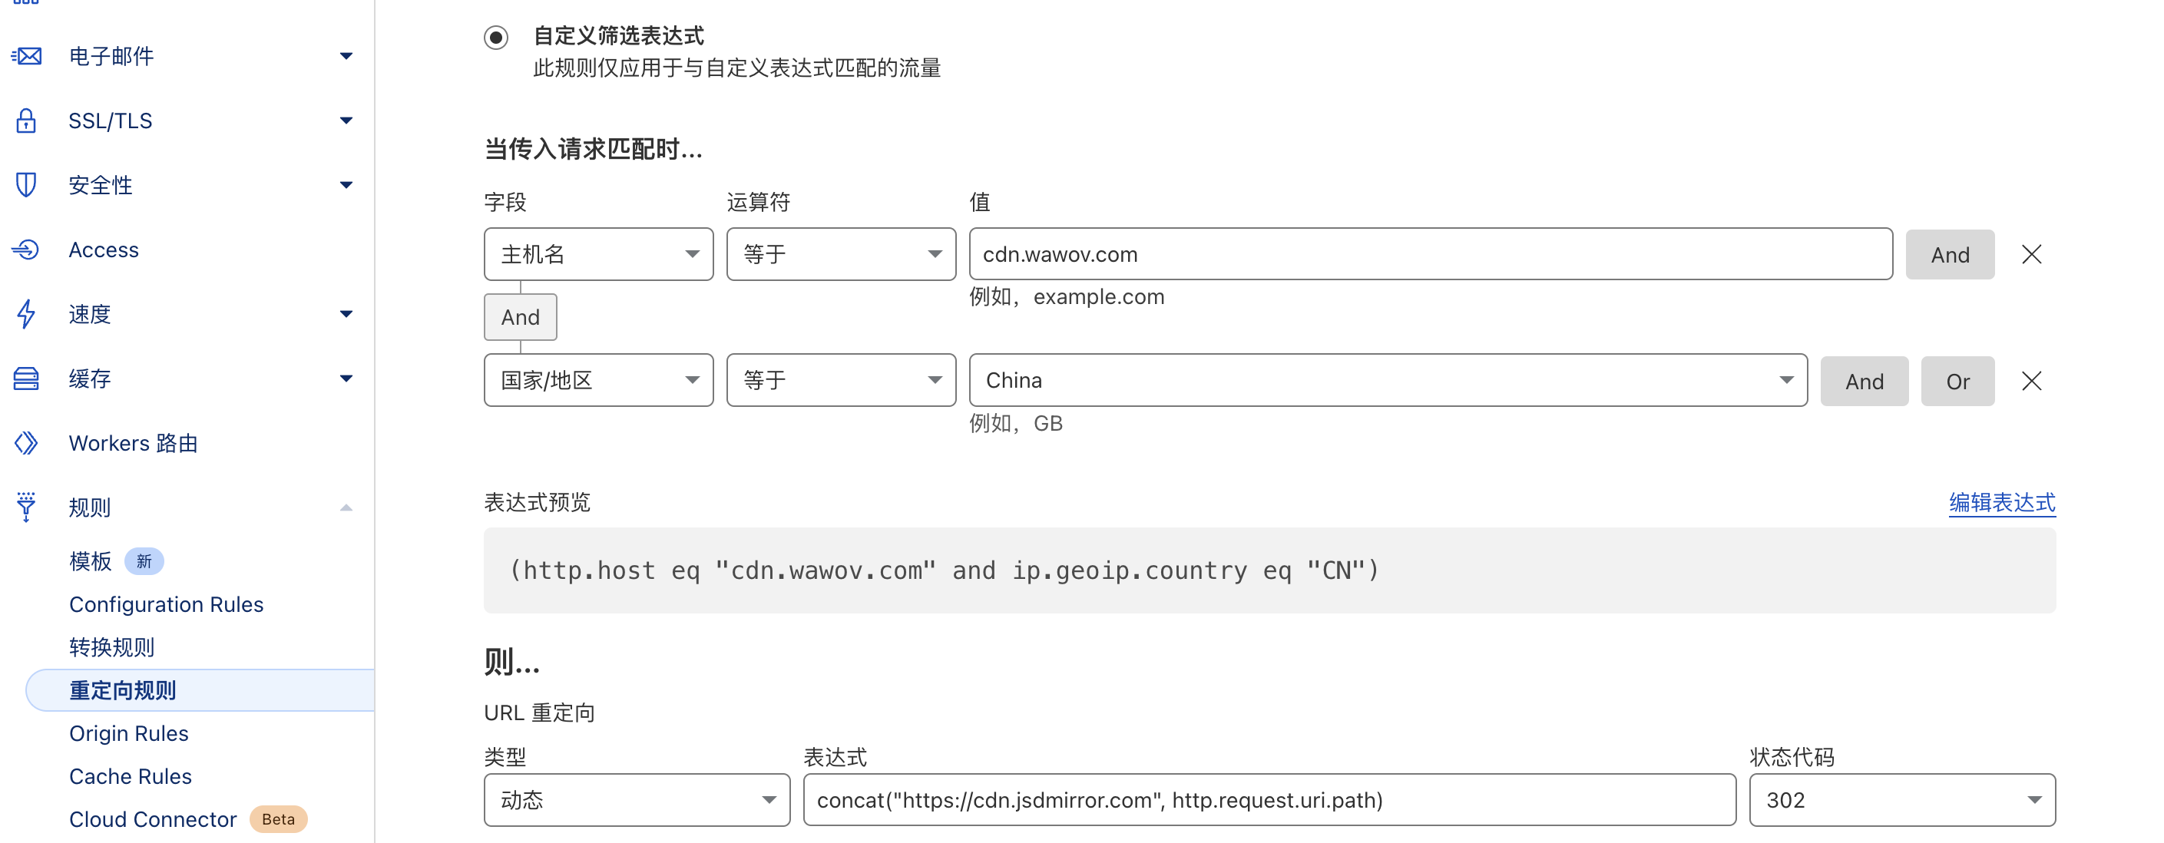
Task: Go to Cache Rules in the sidebar
Action: 131,777
